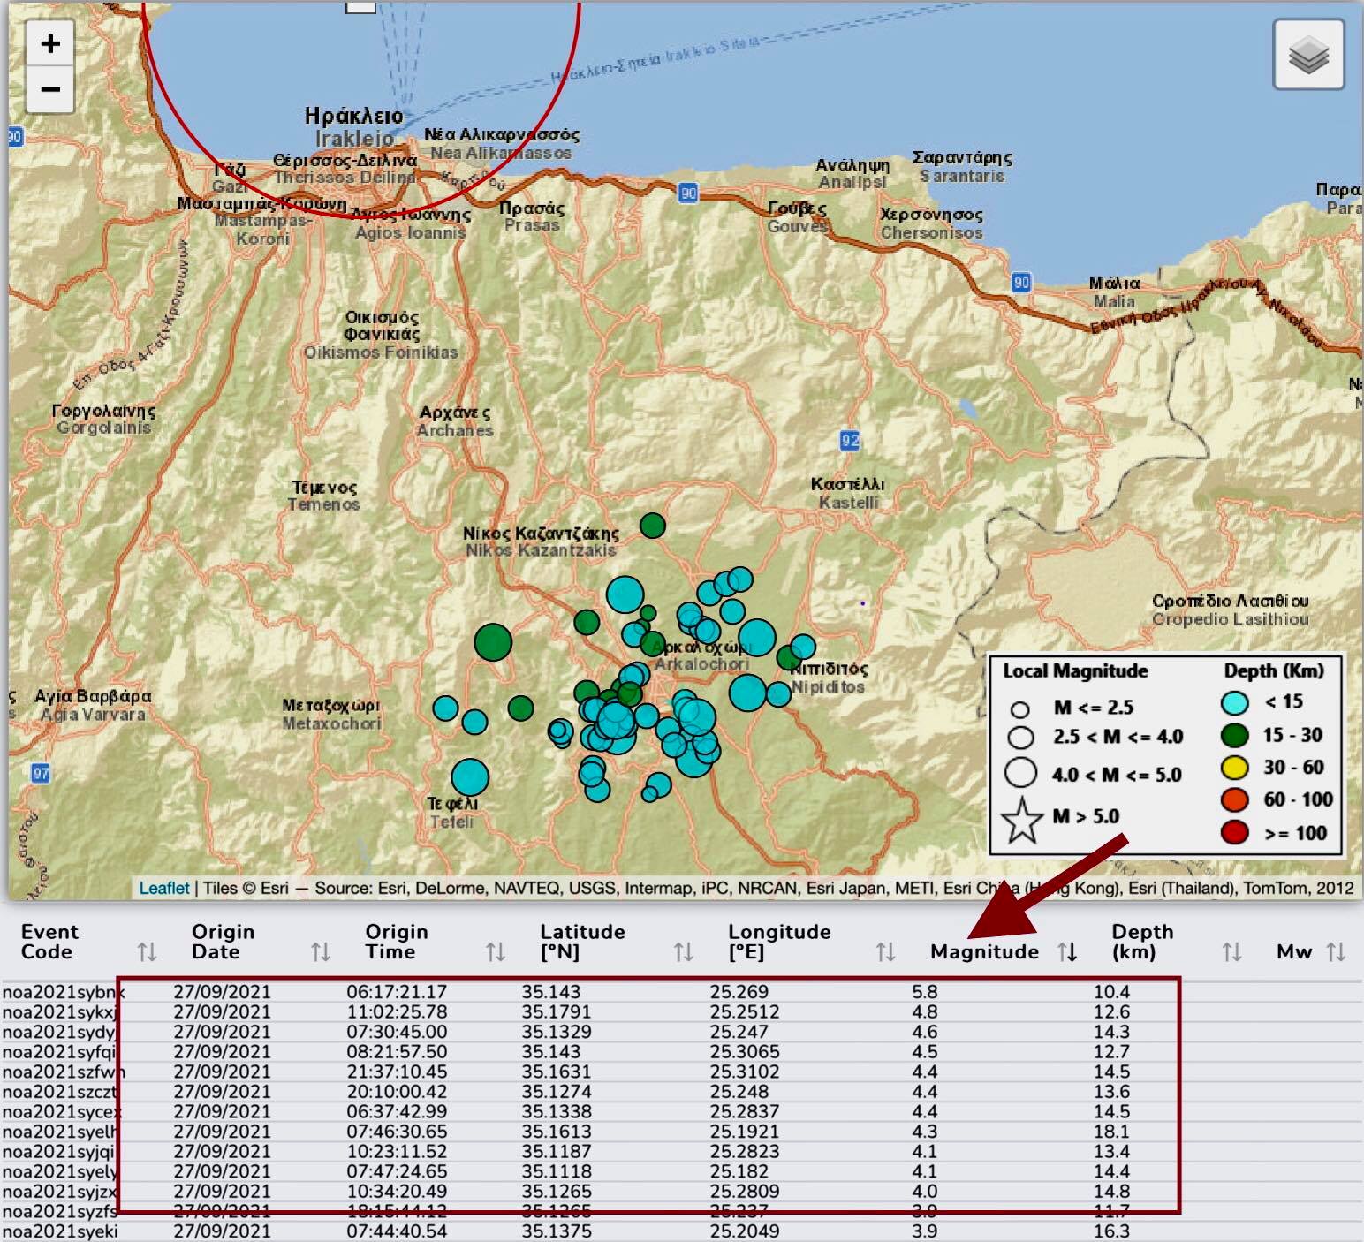Screen dimensions: 1364x1242
Task: Select event row with origin time 11:02:25.78
Action: [397, 1012]
